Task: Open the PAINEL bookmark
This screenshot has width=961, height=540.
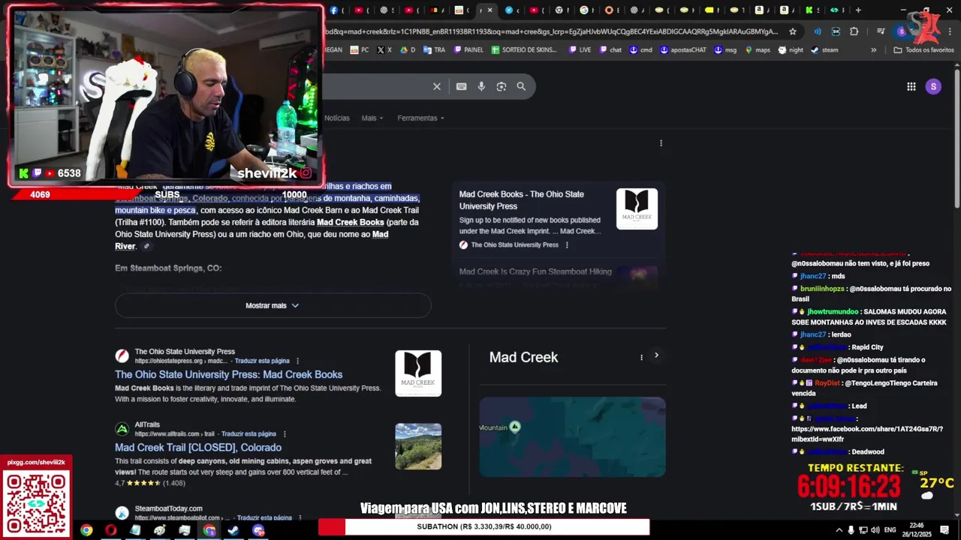Action: [x=467, y=49]
